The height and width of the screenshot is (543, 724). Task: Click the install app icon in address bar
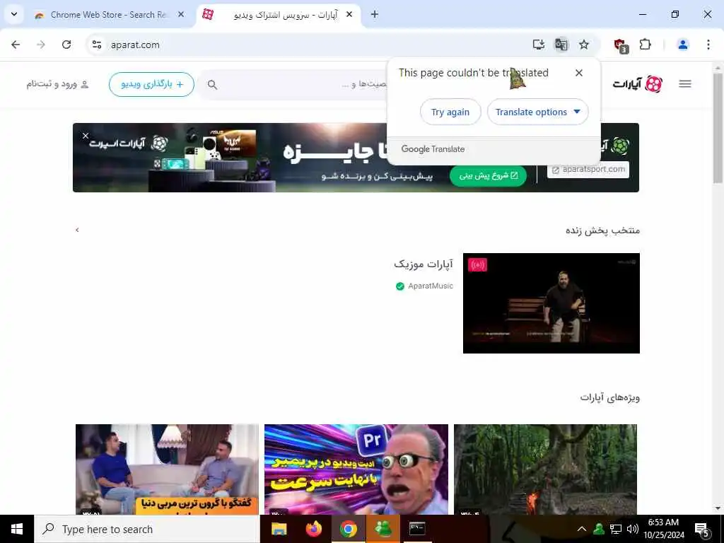pos(538,45)
